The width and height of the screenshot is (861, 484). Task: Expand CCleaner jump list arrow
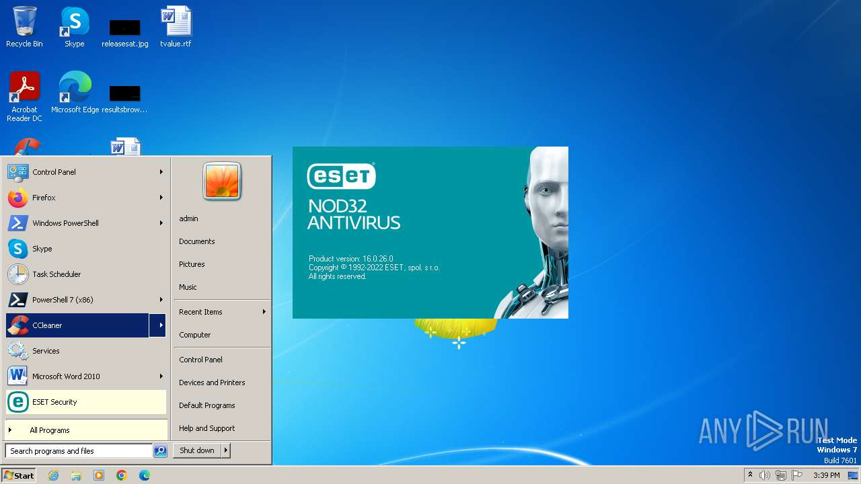(158, 325)
